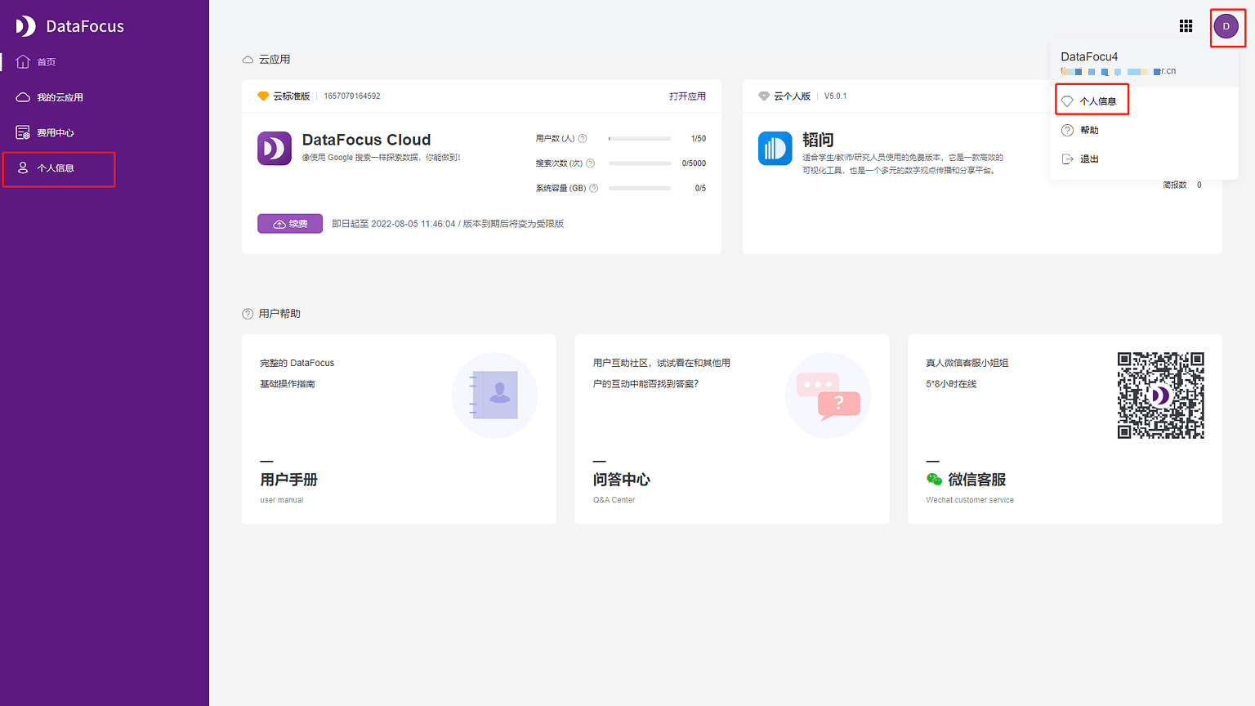Click the exit icon beside 退出
1255x706 pixels.
[1067, 159]
